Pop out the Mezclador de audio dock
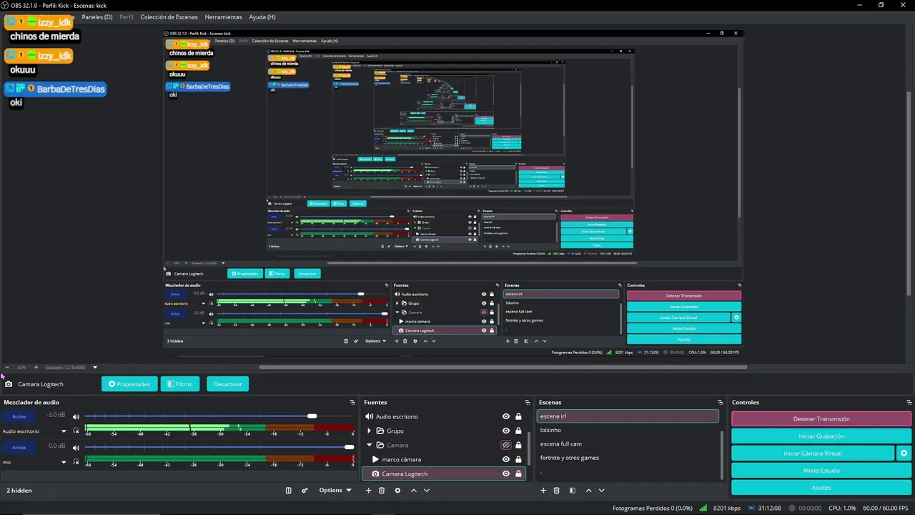This screenshot has height=515, width=915. click(x=352, y=403)
